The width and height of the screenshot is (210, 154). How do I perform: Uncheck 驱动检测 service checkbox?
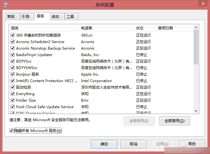(12, 87)
